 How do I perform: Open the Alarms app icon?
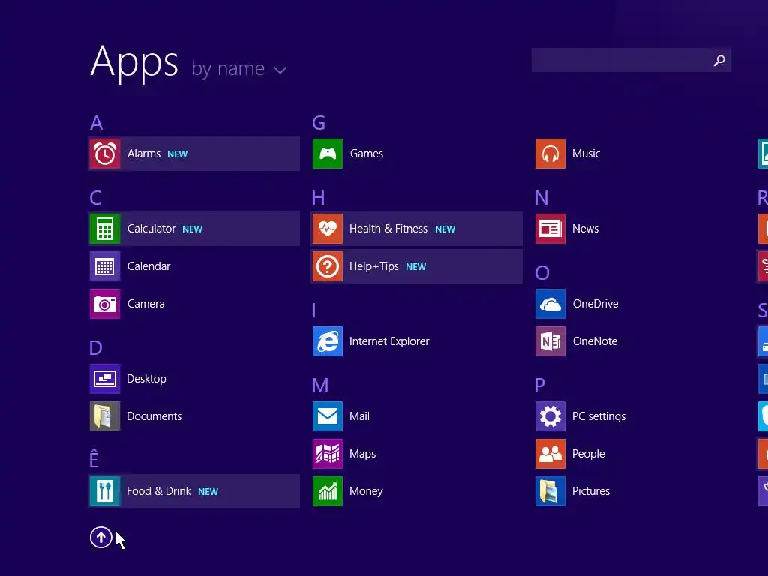click(105, 154)
